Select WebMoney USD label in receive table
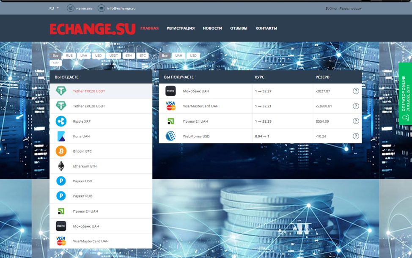This screenshot has width=412, height=258. [196, 136]
